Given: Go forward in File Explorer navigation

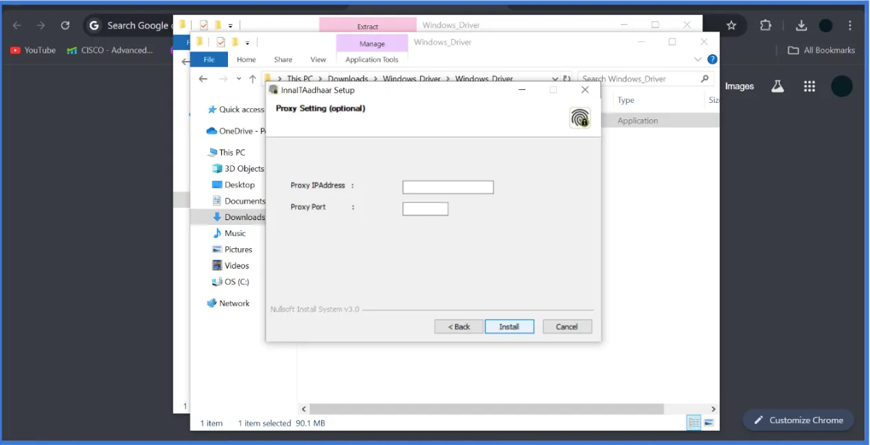Looking at the screenshot, I should tap(223, 79).
